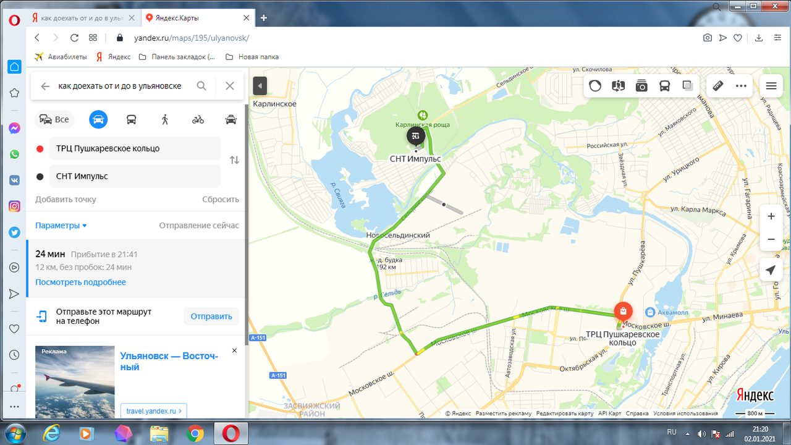Show all route types "Все"
The width and height of the screenshot is (791, 445).
pos(54,119)
